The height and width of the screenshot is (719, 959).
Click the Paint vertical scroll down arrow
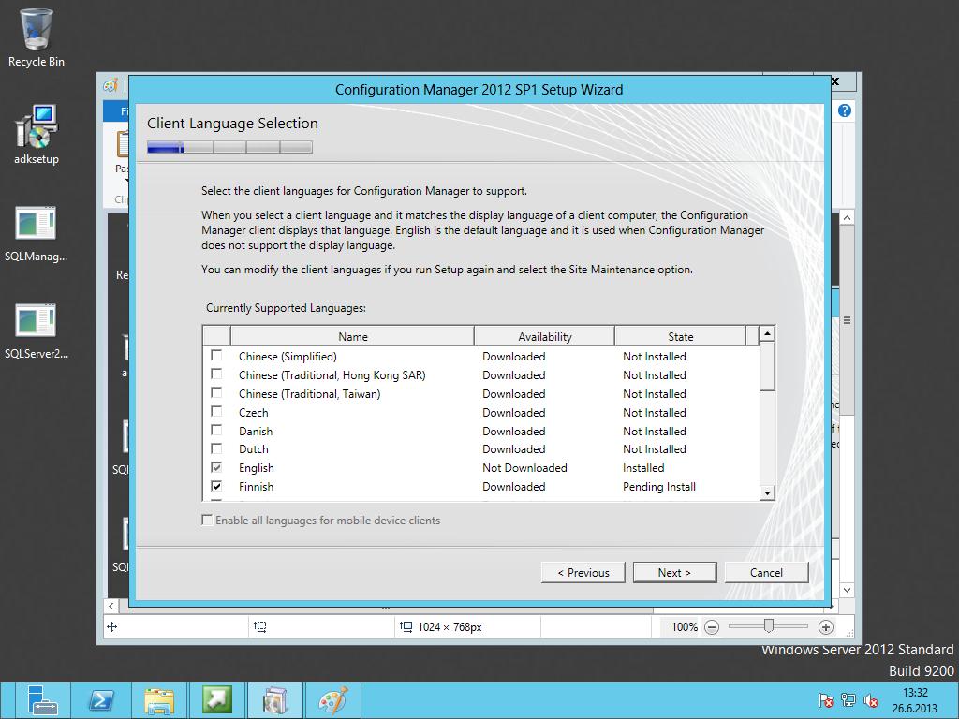[847, 590]
